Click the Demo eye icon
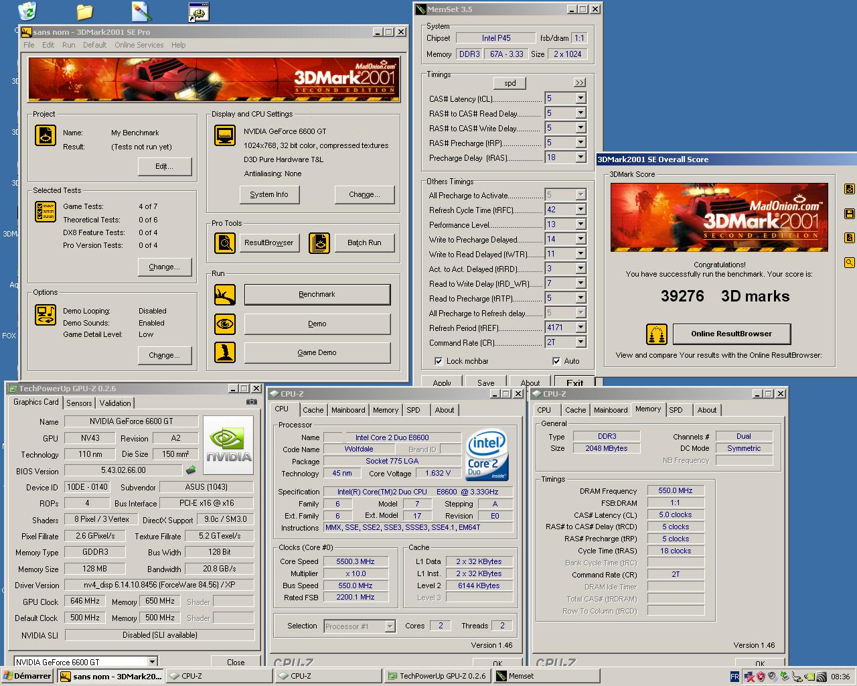857x686 pixels. pyautogui.click(x=225, y=324)
